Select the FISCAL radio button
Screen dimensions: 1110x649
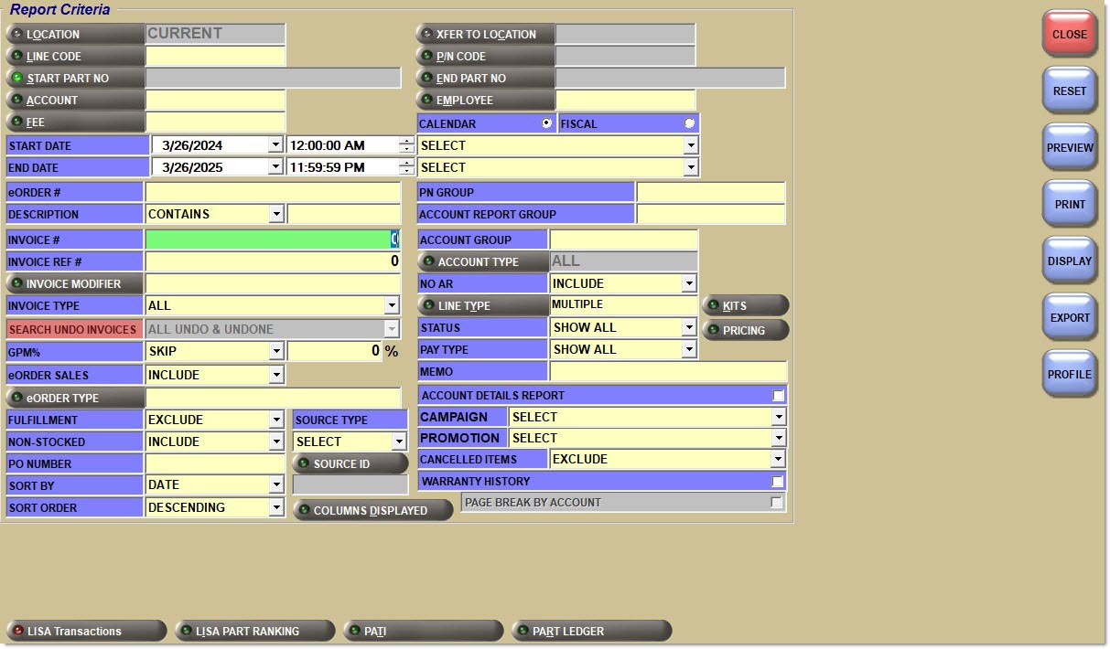[x=689, y=123]
